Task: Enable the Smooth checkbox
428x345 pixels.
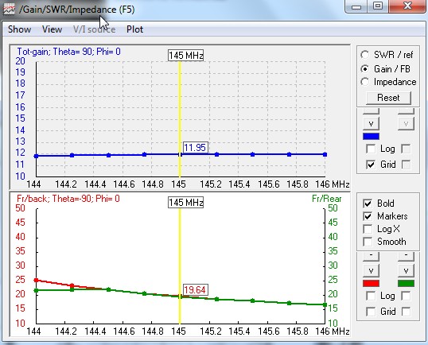Action: [x=368, y=242]
